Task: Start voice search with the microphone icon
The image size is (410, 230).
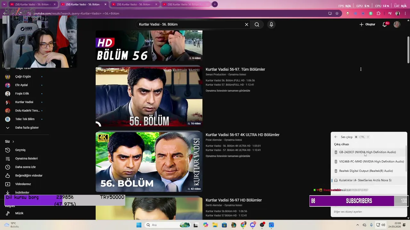Action: [271, 25]
